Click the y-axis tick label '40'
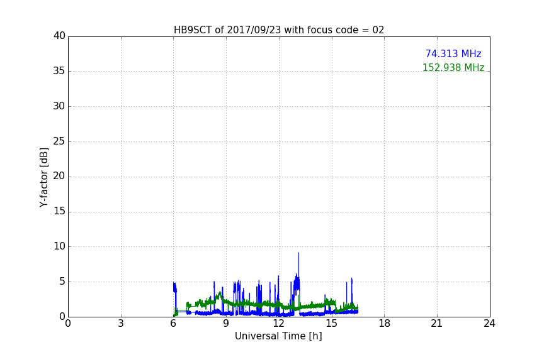Image resolution: width=544 pixels, height=362 pixels. point(59,36)
